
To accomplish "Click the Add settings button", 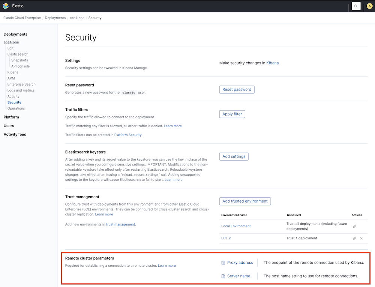I will coord(234,156).
